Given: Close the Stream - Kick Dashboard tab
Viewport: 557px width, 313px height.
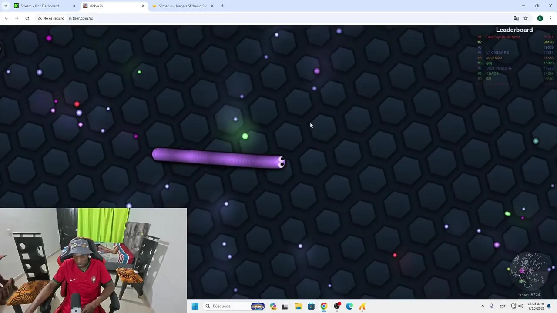Looking at the screenshot, I should click(74, 6).
